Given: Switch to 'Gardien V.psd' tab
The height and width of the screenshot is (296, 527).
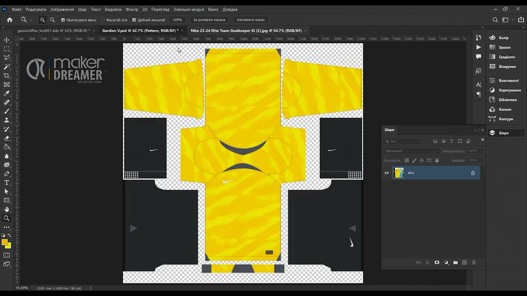Looking at the screenshot, I should [x=140, y=30].
